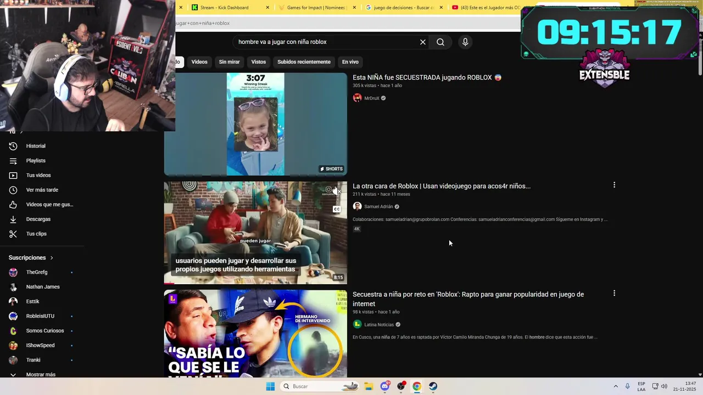Image resolution: width=703 pixels, height=395 pixels.
Task: Open options menu for Secuestra a niña video
Action: tap(614, 294)
